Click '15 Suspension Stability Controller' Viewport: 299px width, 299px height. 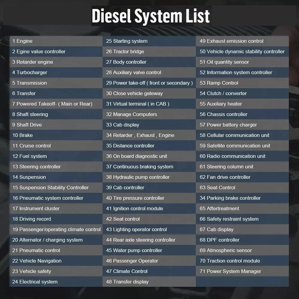[56, 188]
